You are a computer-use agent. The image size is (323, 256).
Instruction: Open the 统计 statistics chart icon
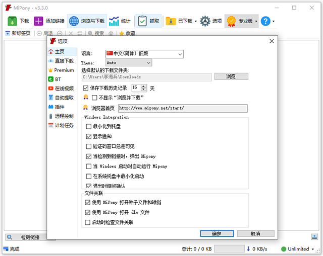point(114,21)
